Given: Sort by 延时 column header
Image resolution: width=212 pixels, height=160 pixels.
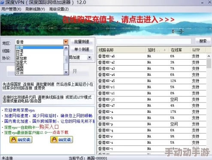Looking at the screenshot, I should (157, 50).
